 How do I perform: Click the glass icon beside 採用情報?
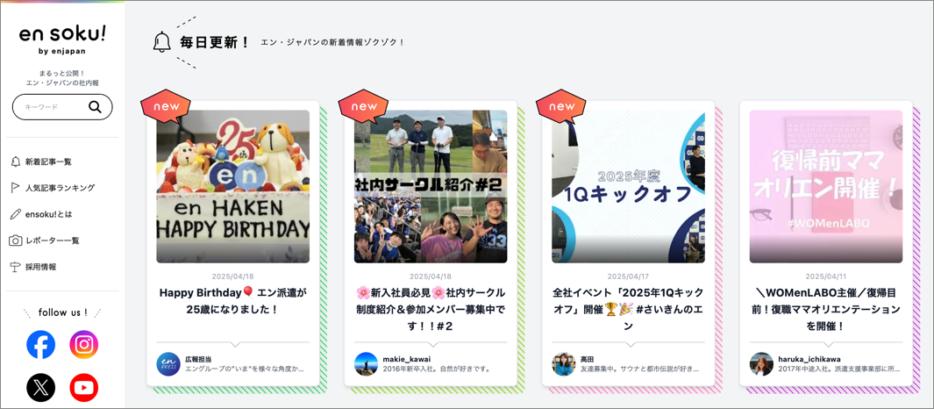[16, 267]
